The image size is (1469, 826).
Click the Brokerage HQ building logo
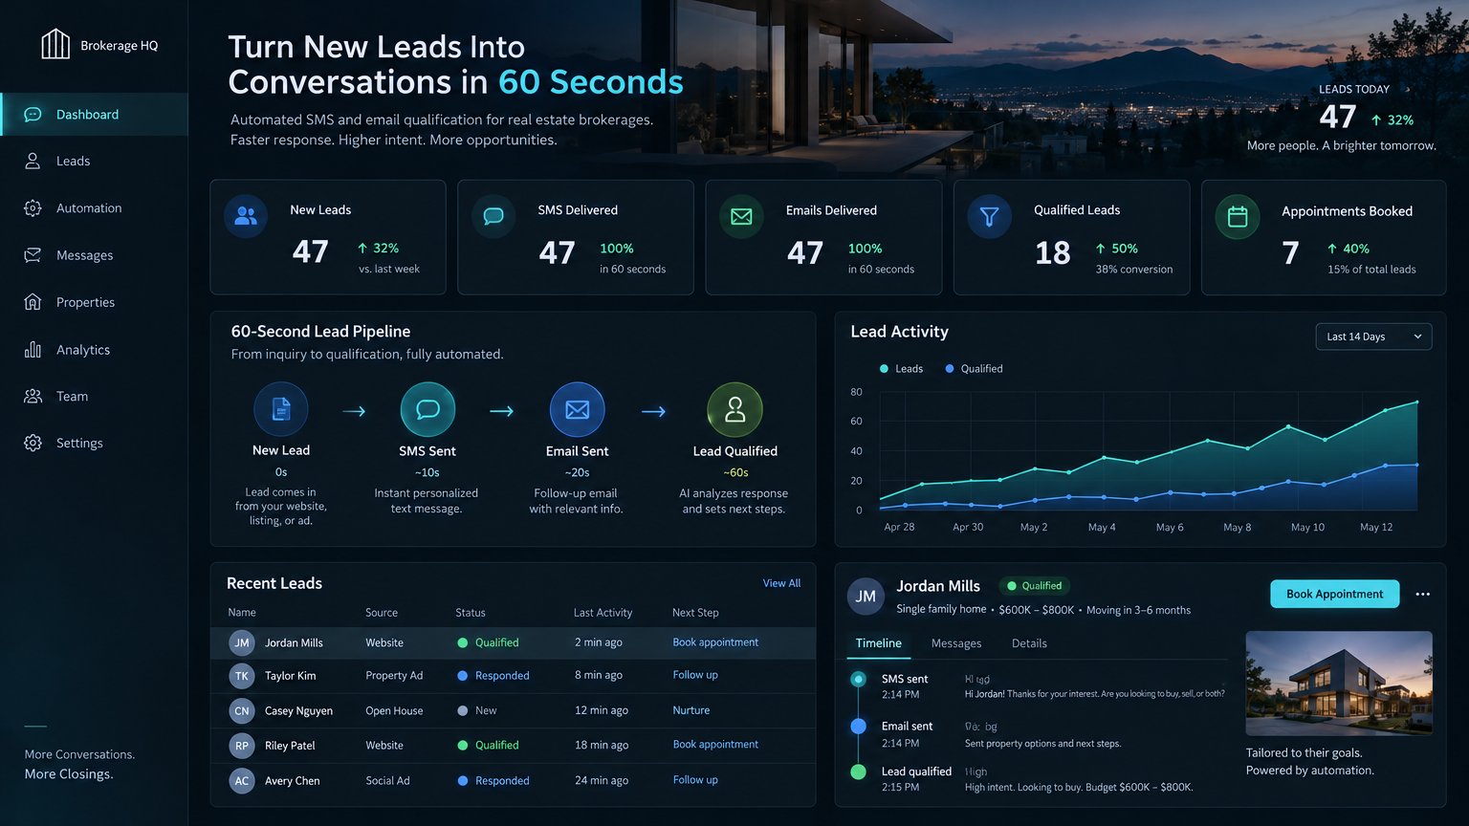(55, 44)
